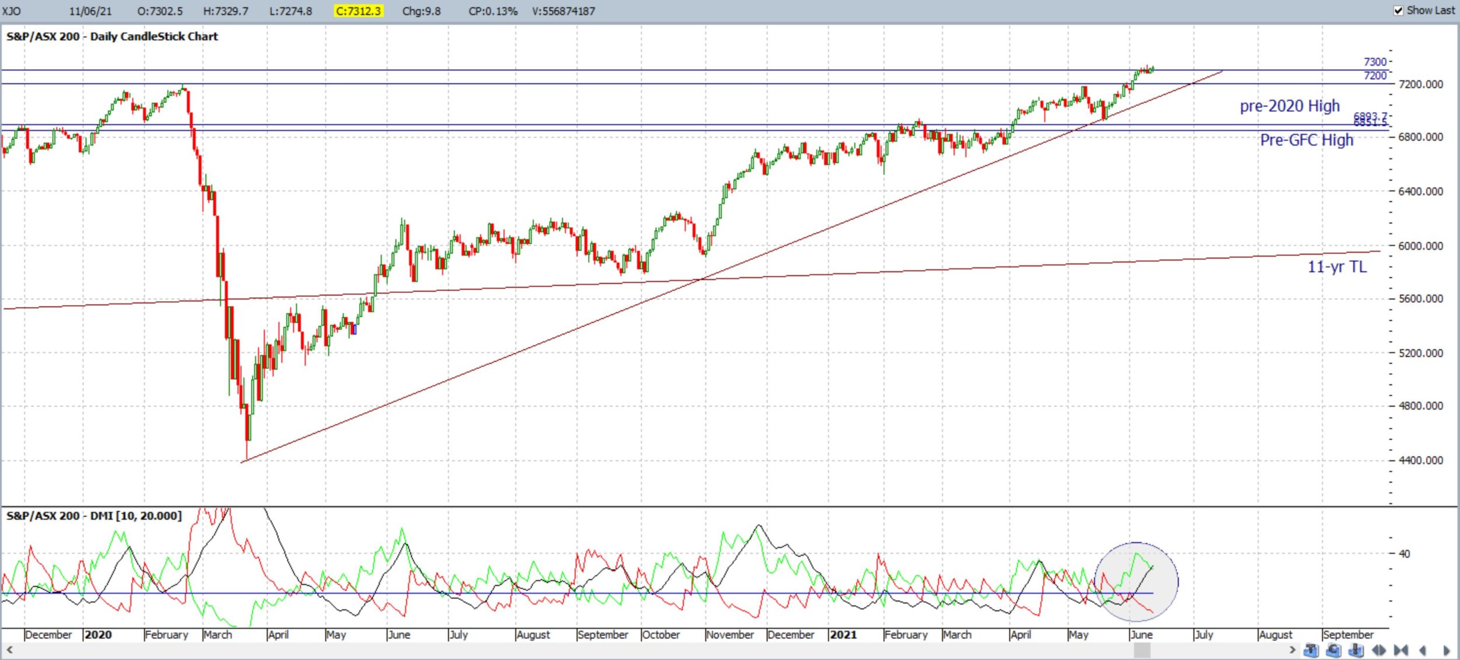Click the 6800.000 price axis label

(x=1420, y=137)
